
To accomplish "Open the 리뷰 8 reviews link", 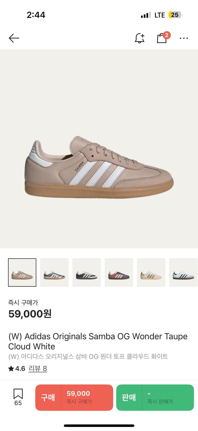I will 38,369.
